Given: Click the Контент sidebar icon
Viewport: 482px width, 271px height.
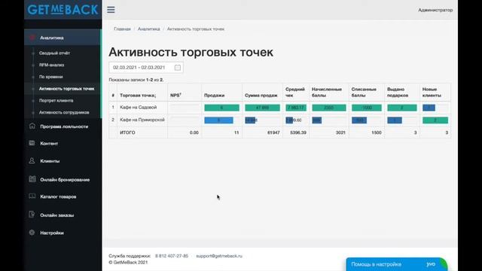Looking at the screenshot, I should pos(32,143).
